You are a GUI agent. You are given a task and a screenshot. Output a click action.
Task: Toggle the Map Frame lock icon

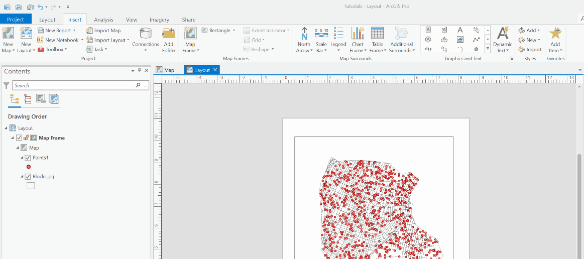26,138
